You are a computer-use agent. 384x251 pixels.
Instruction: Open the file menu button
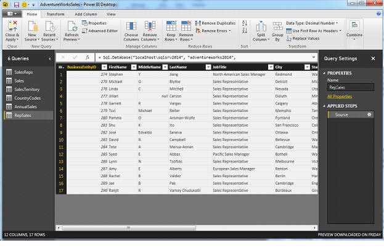pyautogui.click(x=12, y=14)
